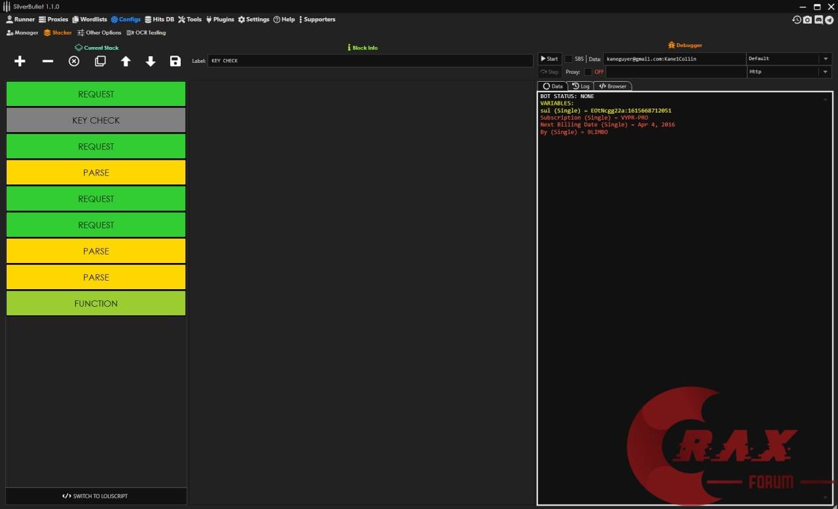Image resolution: width=838 pixels, height=509 pixels.
Task: Open the Runner section
Action: pos(20,20)
